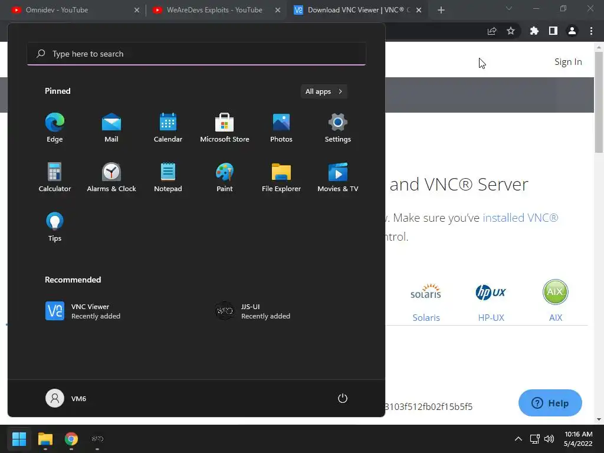Screen dimensions: 604x453
Task: Click the Windows Start button on taskbar
Action: 19,439
